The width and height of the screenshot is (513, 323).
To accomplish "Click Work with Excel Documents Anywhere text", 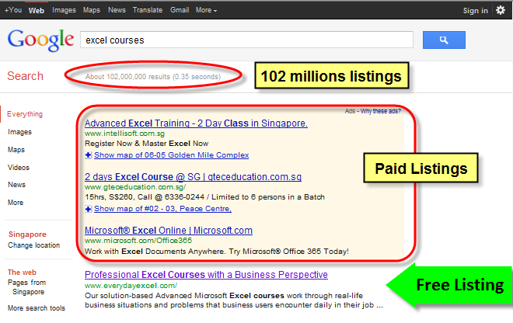I will pyautogui.click(x=217, y=252).
